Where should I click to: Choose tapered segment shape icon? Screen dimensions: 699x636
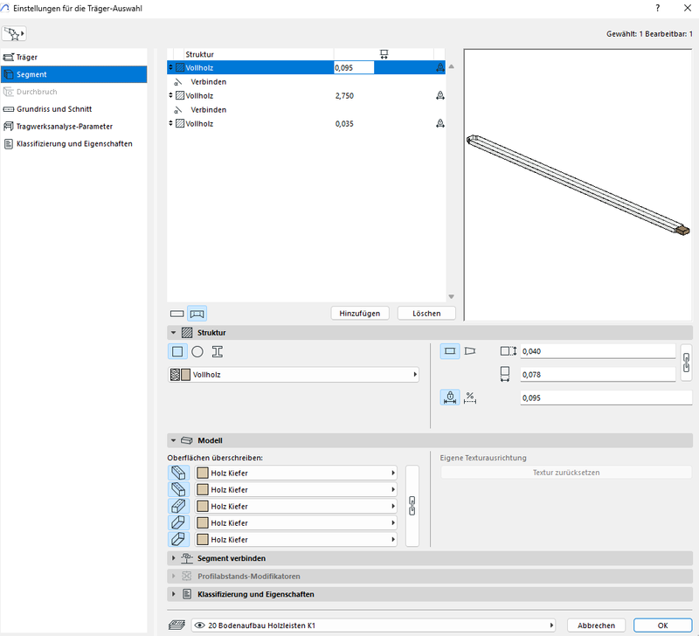(470, 351)
